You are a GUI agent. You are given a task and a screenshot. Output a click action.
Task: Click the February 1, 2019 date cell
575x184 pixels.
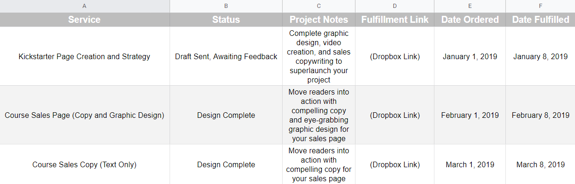pos(470,115)
